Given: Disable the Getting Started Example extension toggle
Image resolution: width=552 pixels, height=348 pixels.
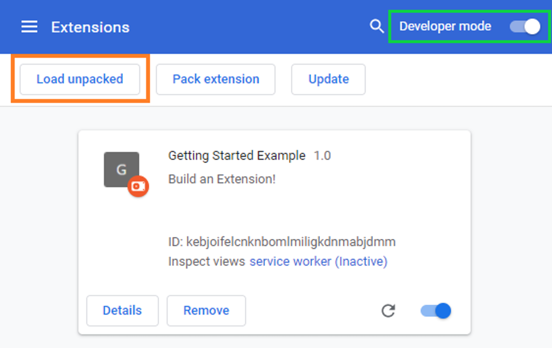Looking at the screenshot, I should pos(436,311).
